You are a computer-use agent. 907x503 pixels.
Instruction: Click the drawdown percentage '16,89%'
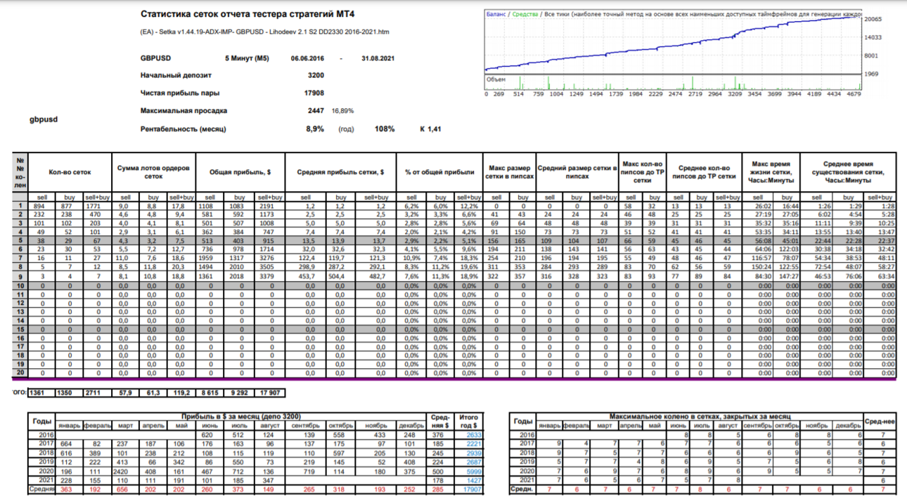(342, 111)
